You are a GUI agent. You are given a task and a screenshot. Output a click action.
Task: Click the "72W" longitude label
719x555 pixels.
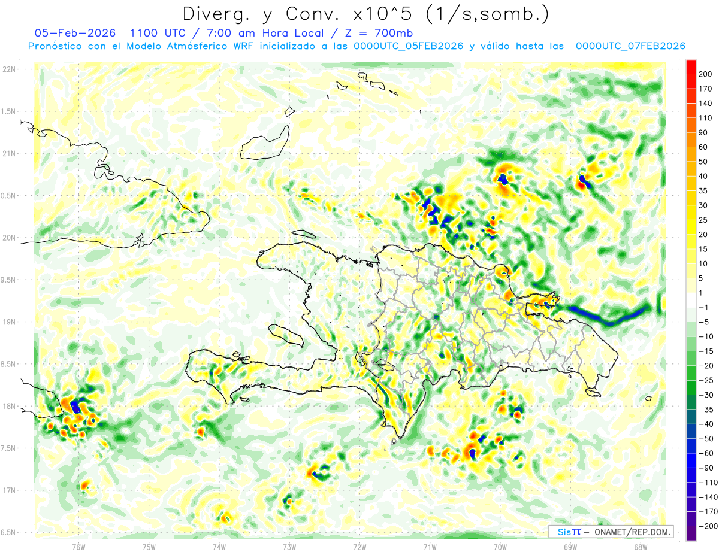[x=359, y=547]
